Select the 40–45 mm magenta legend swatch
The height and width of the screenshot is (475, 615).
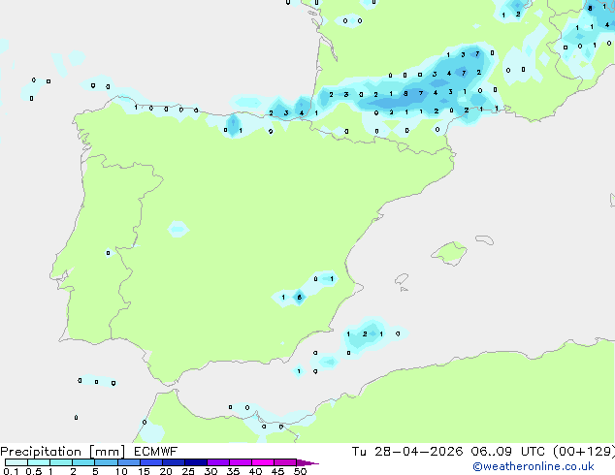click(x=263, y=462)
